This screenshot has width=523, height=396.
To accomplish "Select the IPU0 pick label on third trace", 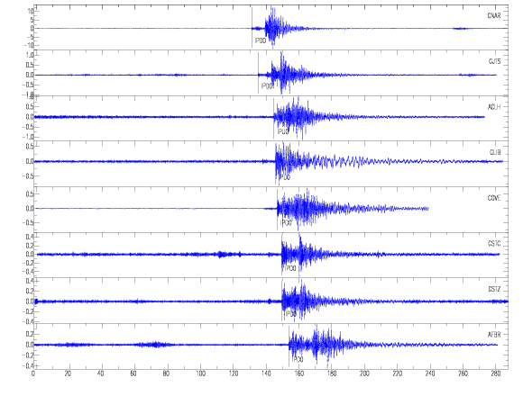I will click(283, 131).
